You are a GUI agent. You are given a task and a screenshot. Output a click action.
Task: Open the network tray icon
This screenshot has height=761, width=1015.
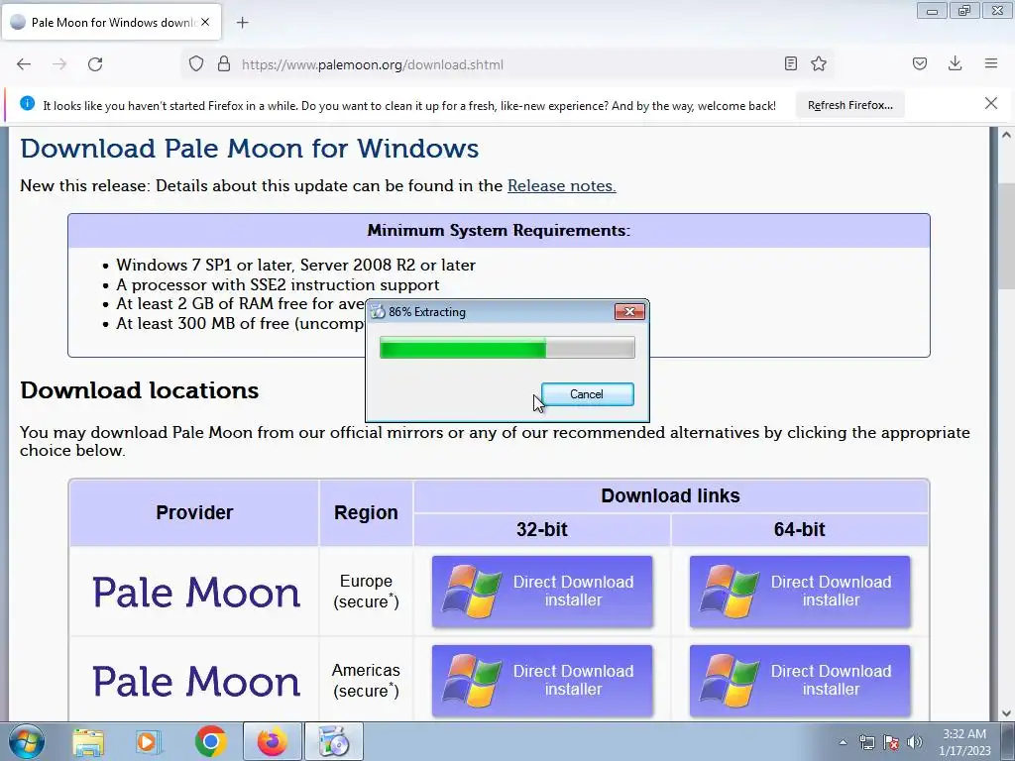click(866, 742)
